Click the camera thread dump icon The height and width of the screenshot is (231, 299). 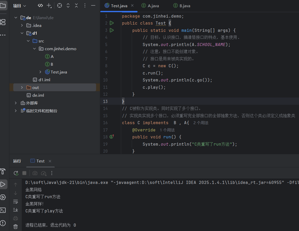click(35, 173)
